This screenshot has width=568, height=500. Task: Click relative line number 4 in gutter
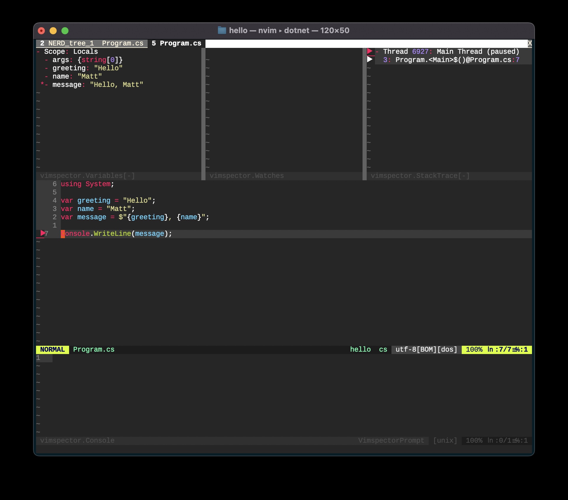[x=55, y=201]
